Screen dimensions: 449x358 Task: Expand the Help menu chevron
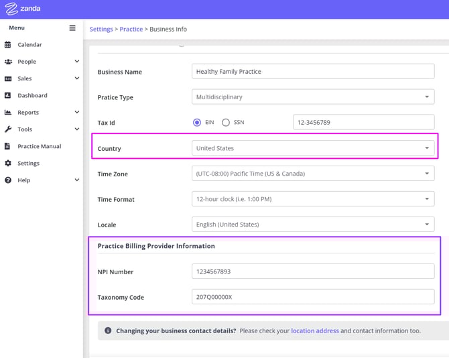point(77,180)
